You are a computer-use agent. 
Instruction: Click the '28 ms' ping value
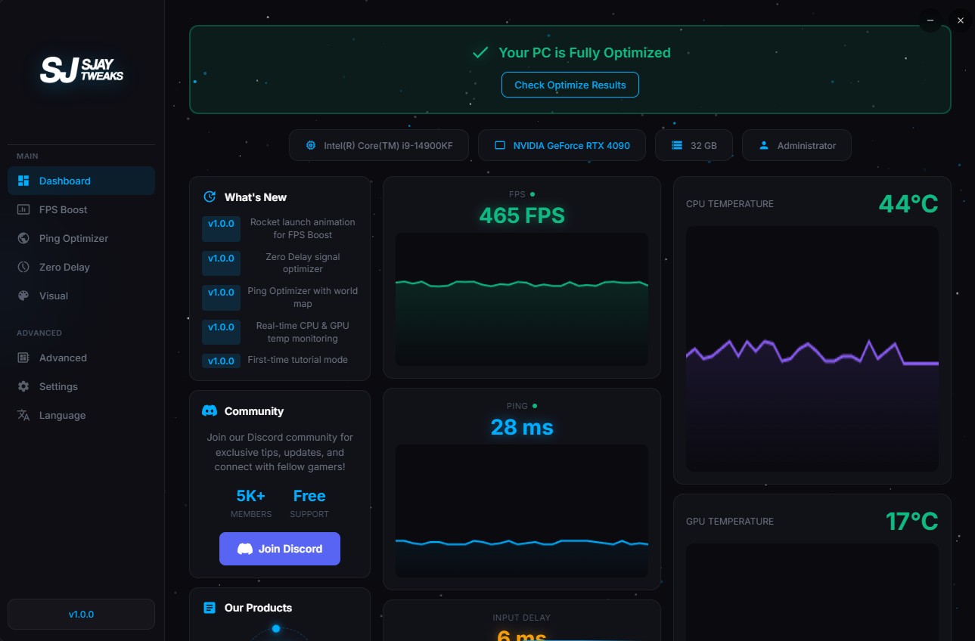tap(522, 427)
